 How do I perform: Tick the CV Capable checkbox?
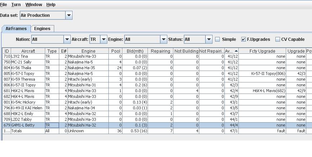[x=278, y=39]
